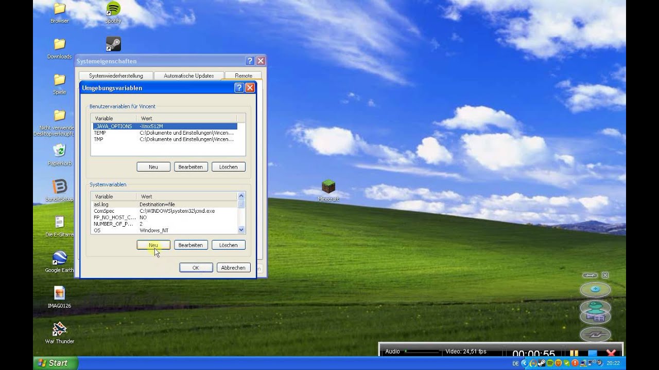Click the blue plus disc widget icon
This screenshot has width=659, height=370.
pyautogui.click(x=596, y=289)
